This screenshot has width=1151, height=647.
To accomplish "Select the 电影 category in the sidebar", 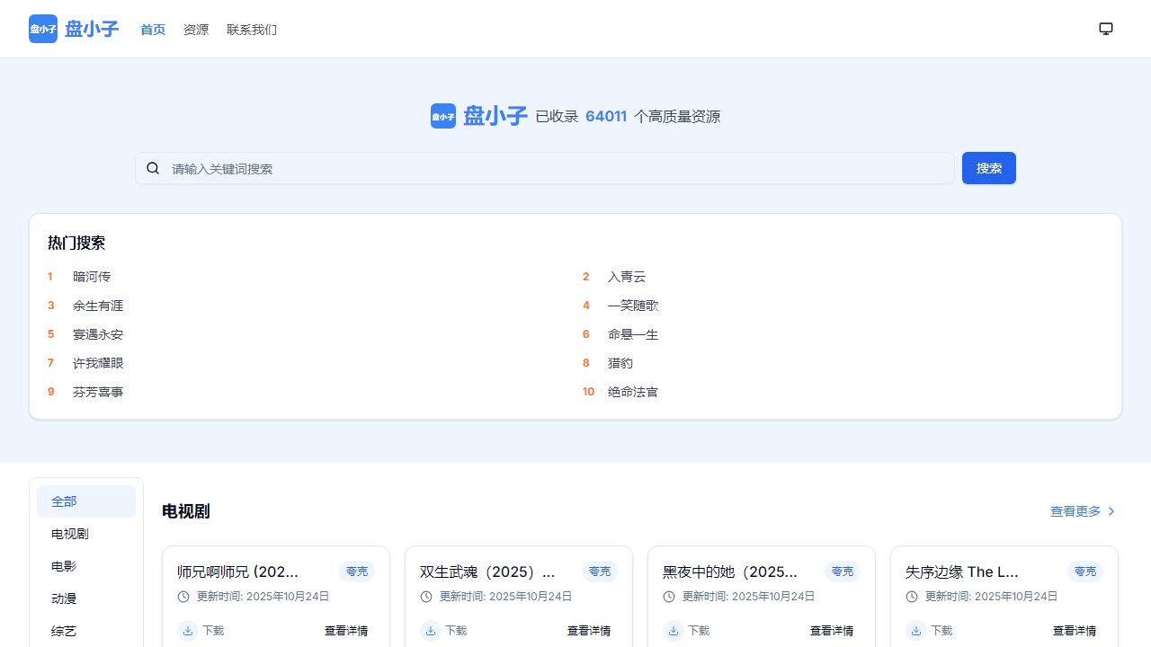I will tap(64, 566).
